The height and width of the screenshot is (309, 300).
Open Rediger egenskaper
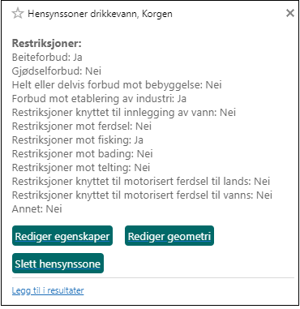[x=62, y=236]
